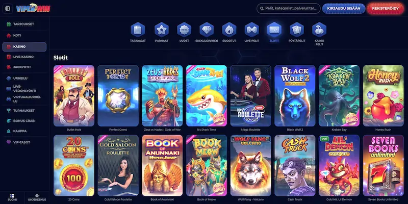
Task: Select the Eksklusiivinen diamond icon
Action: 207,30
